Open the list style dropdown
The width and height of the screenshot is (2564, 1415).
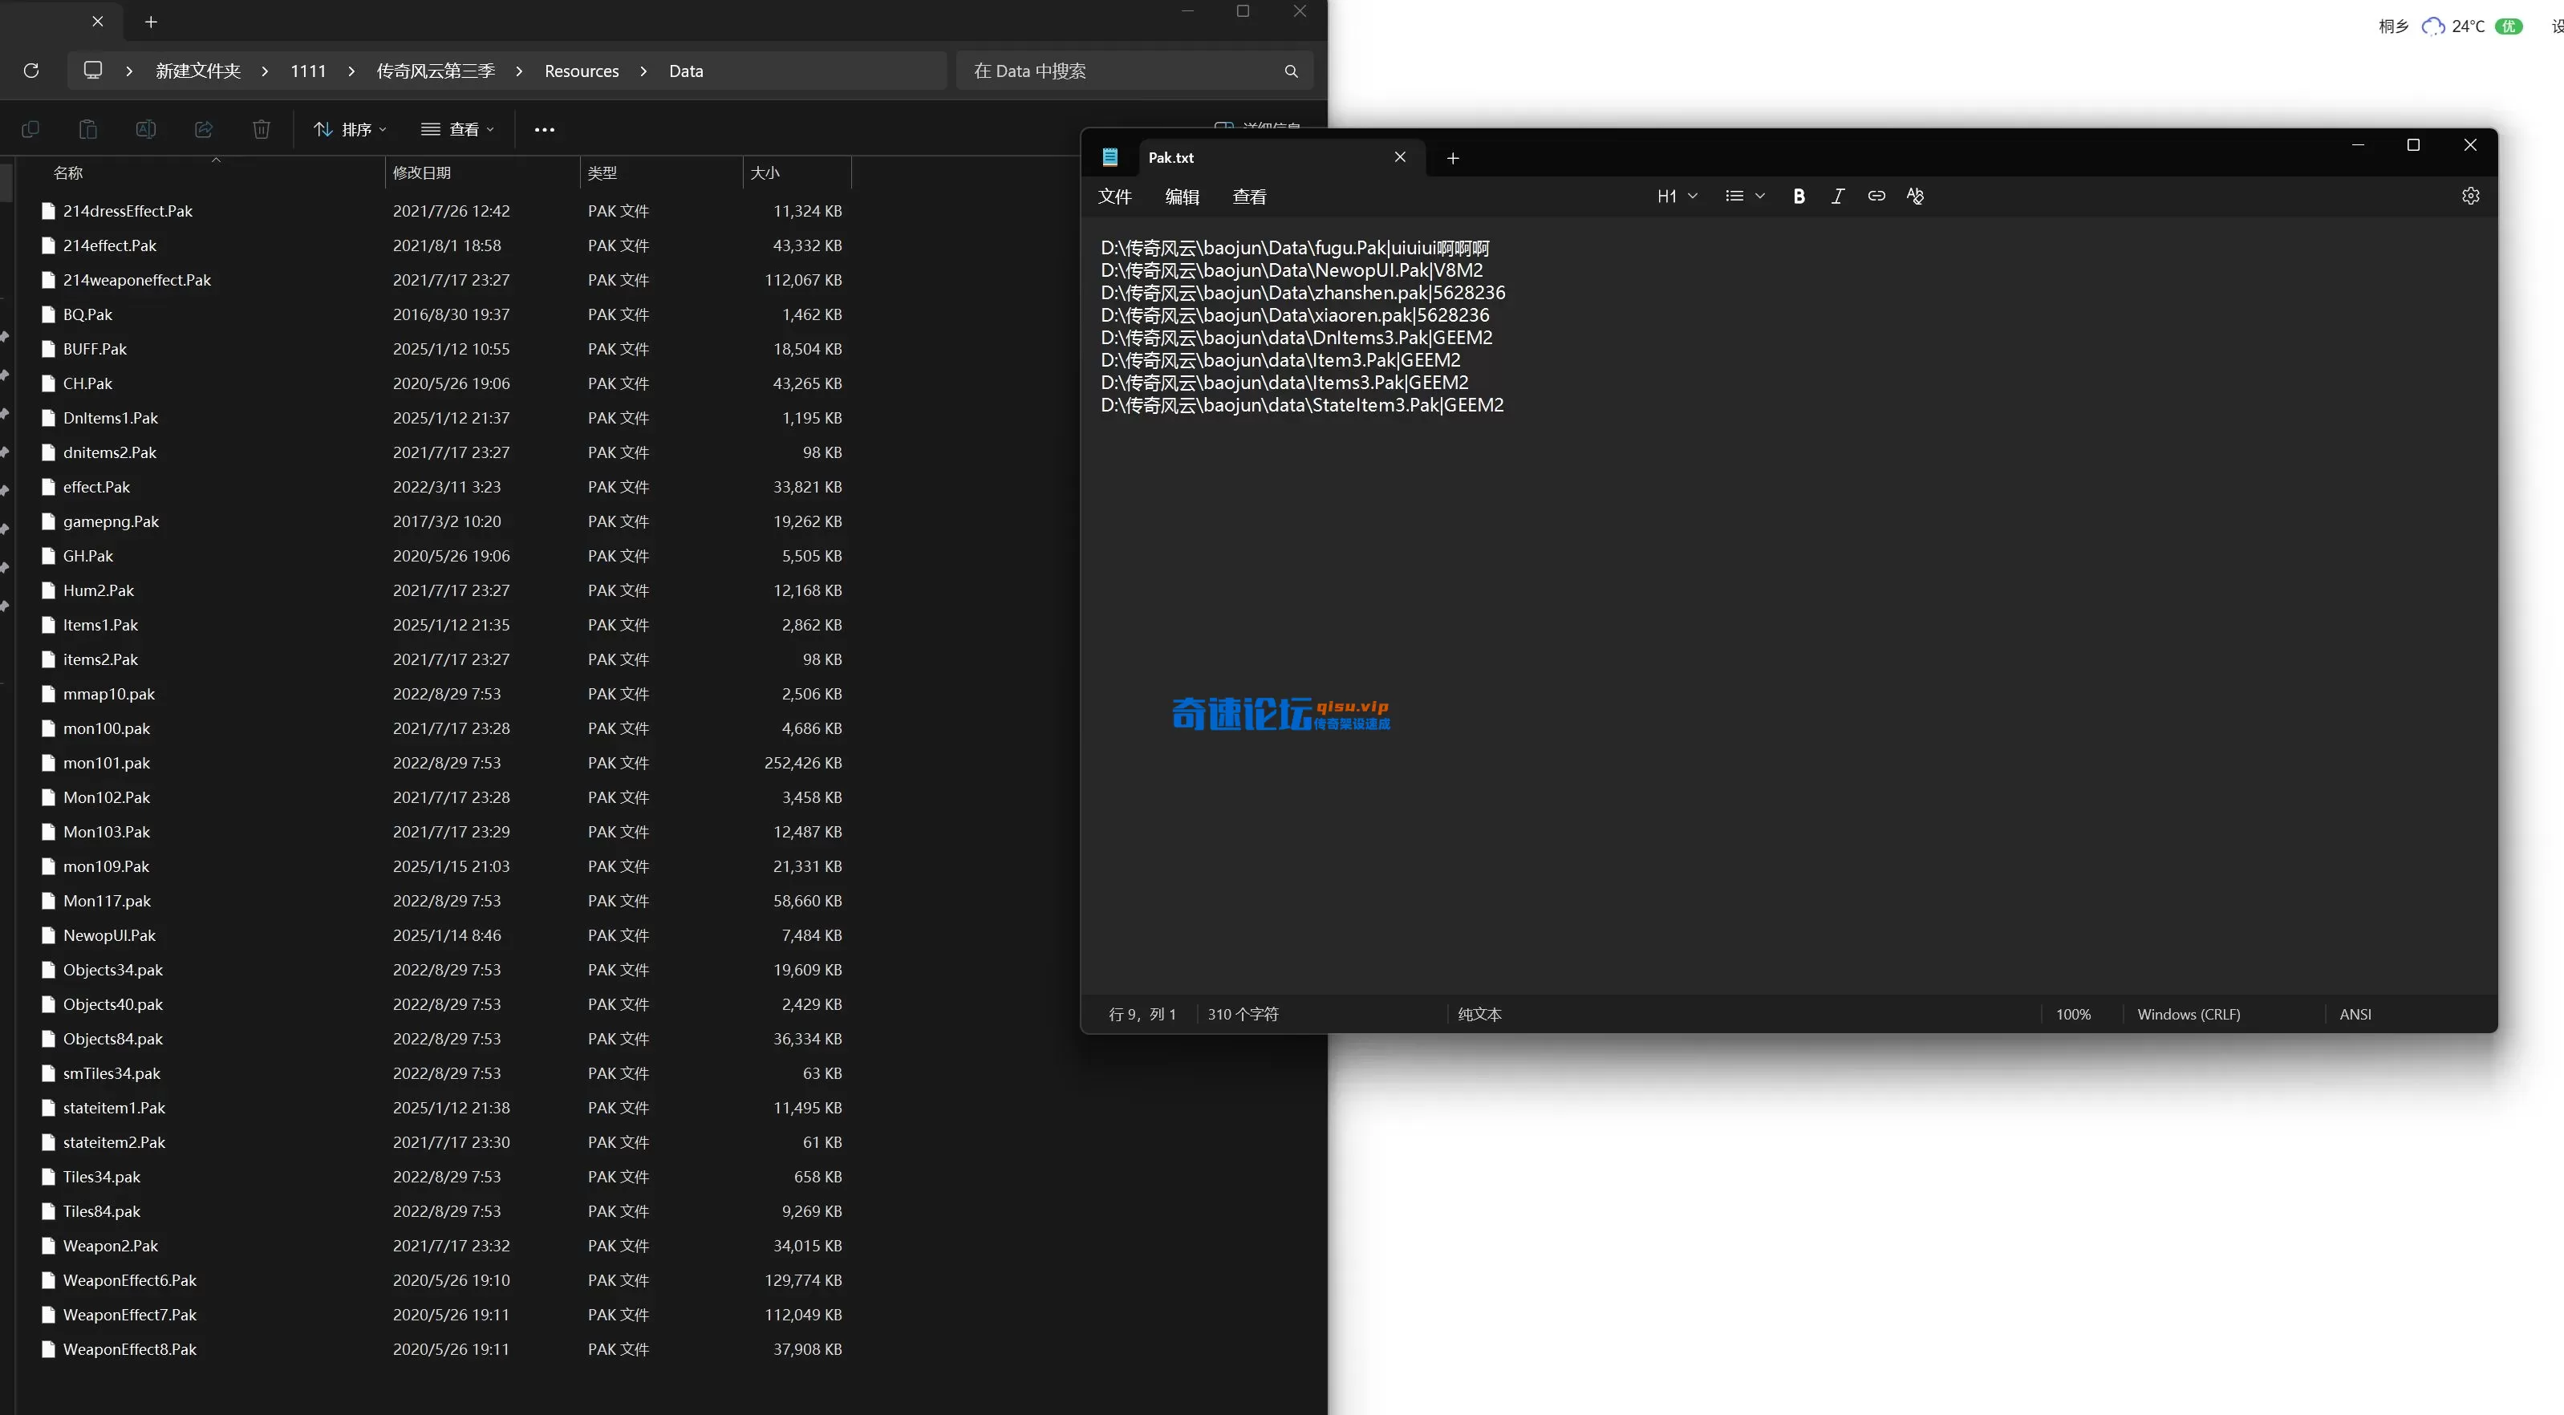point(1745,196)
